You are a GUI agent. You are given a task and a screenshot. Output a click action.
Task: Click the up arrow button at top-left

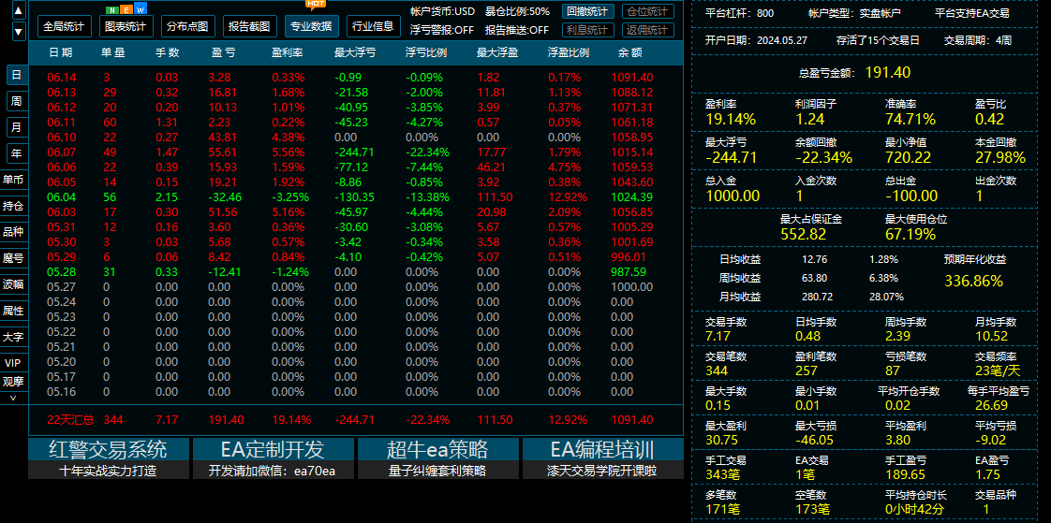(18, 10)
